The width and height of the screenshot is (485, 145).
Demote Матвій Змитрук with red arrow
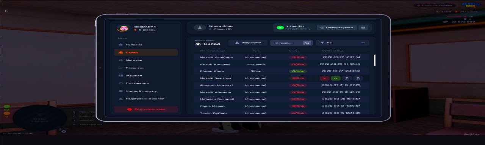click(x=324, y=78)
